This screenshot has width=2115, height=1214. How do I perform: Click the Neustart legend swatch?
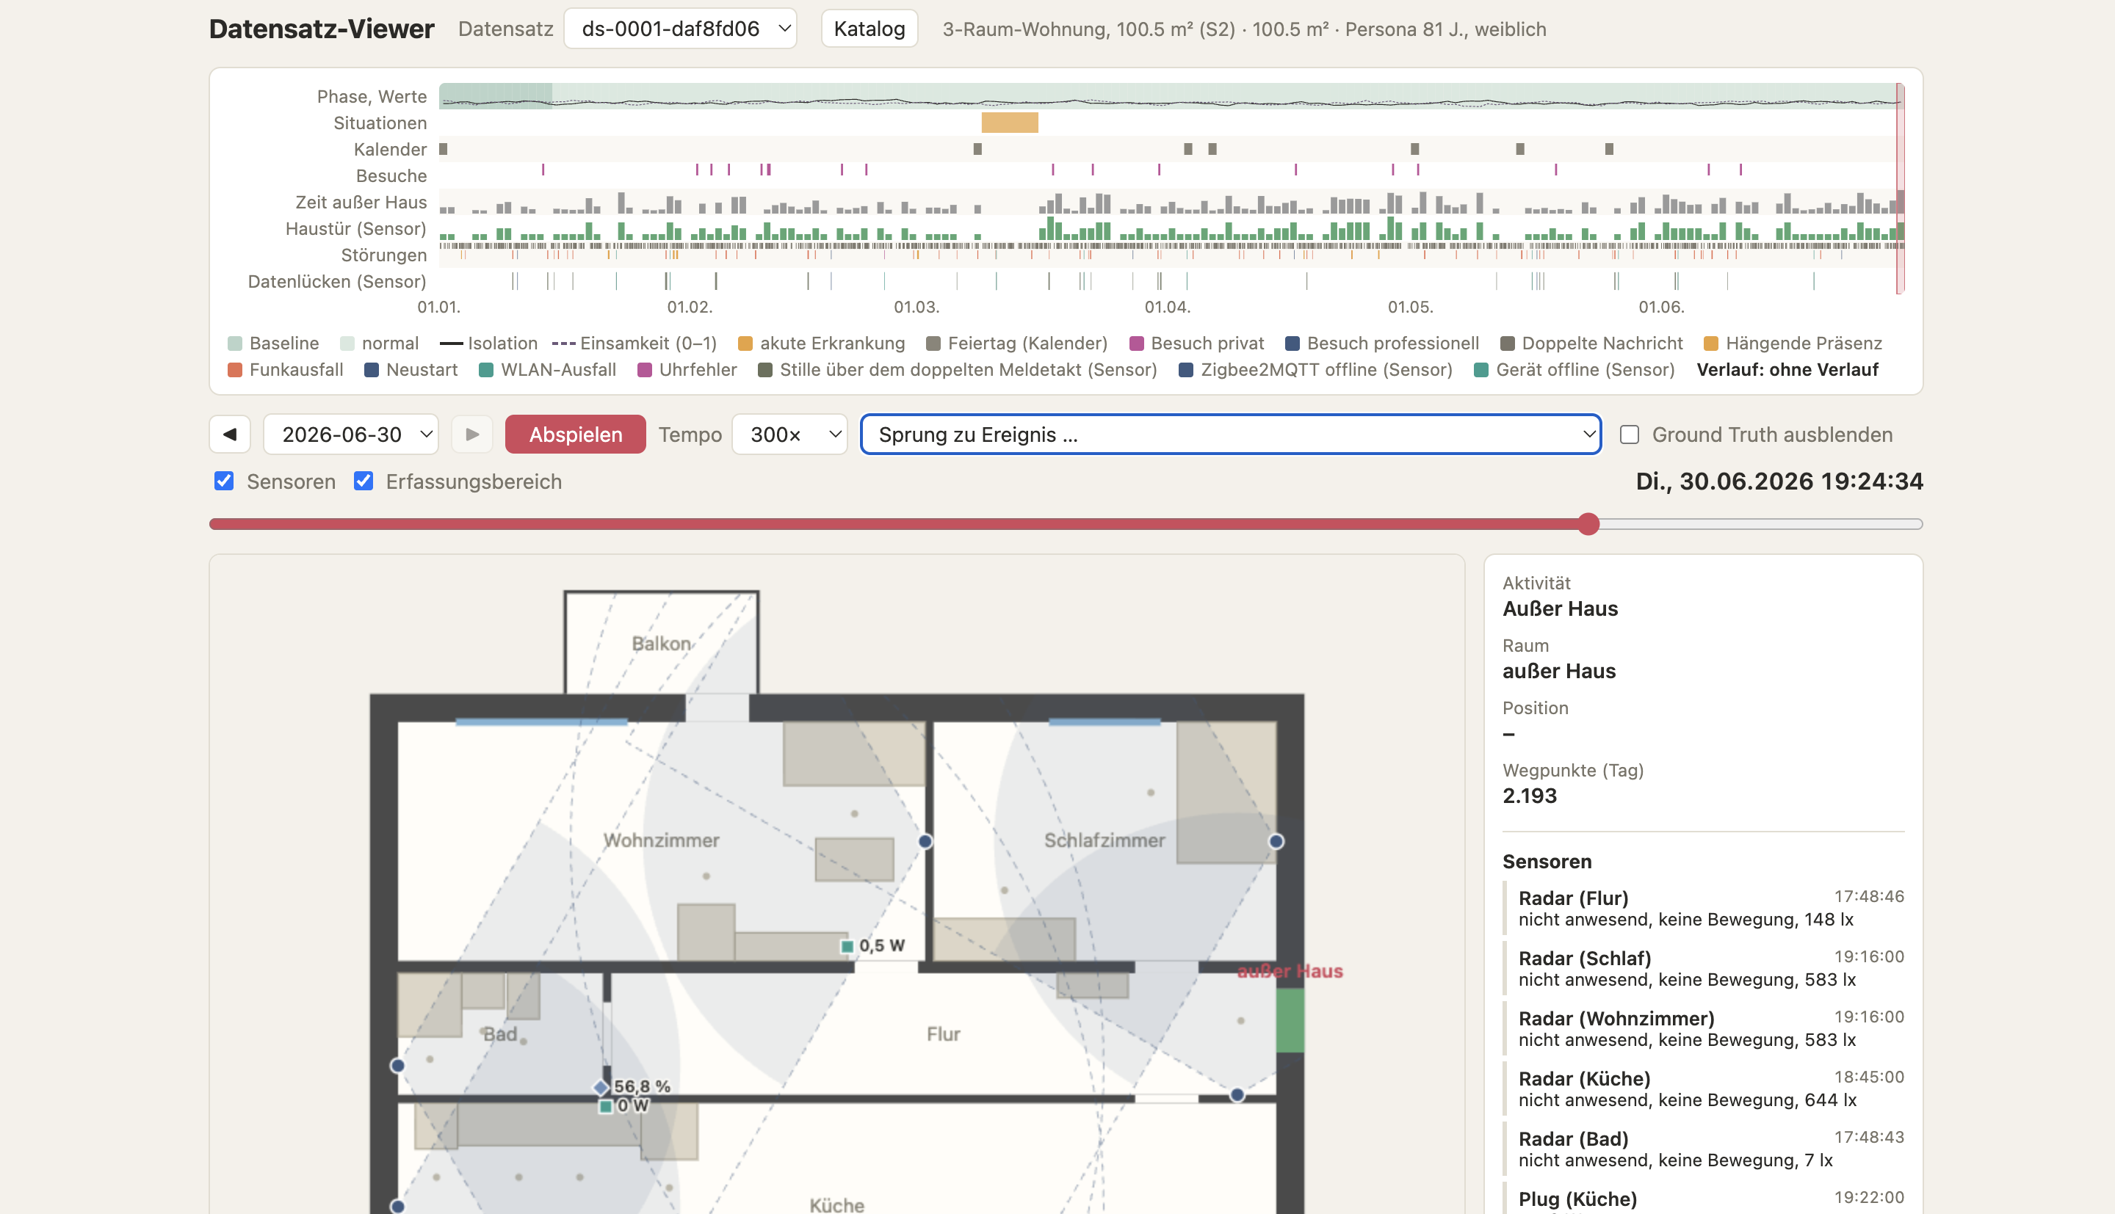(x=372, y=369)
